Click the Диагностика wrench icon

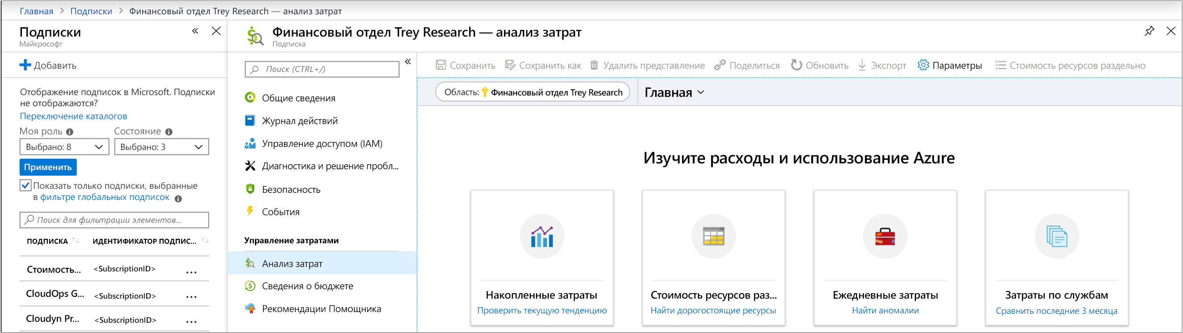(x=250, y=166)
